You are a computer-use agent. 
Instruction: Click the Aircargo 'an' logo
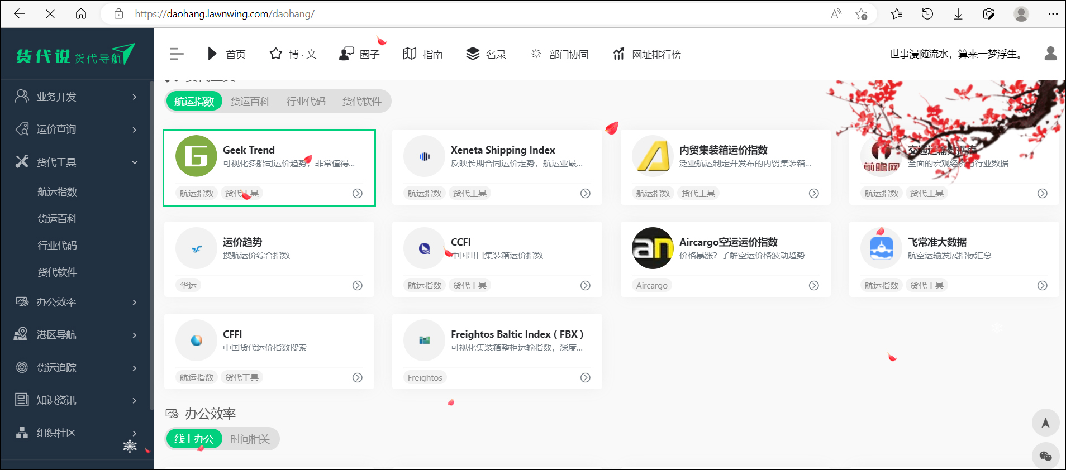[x=653, y=248]
